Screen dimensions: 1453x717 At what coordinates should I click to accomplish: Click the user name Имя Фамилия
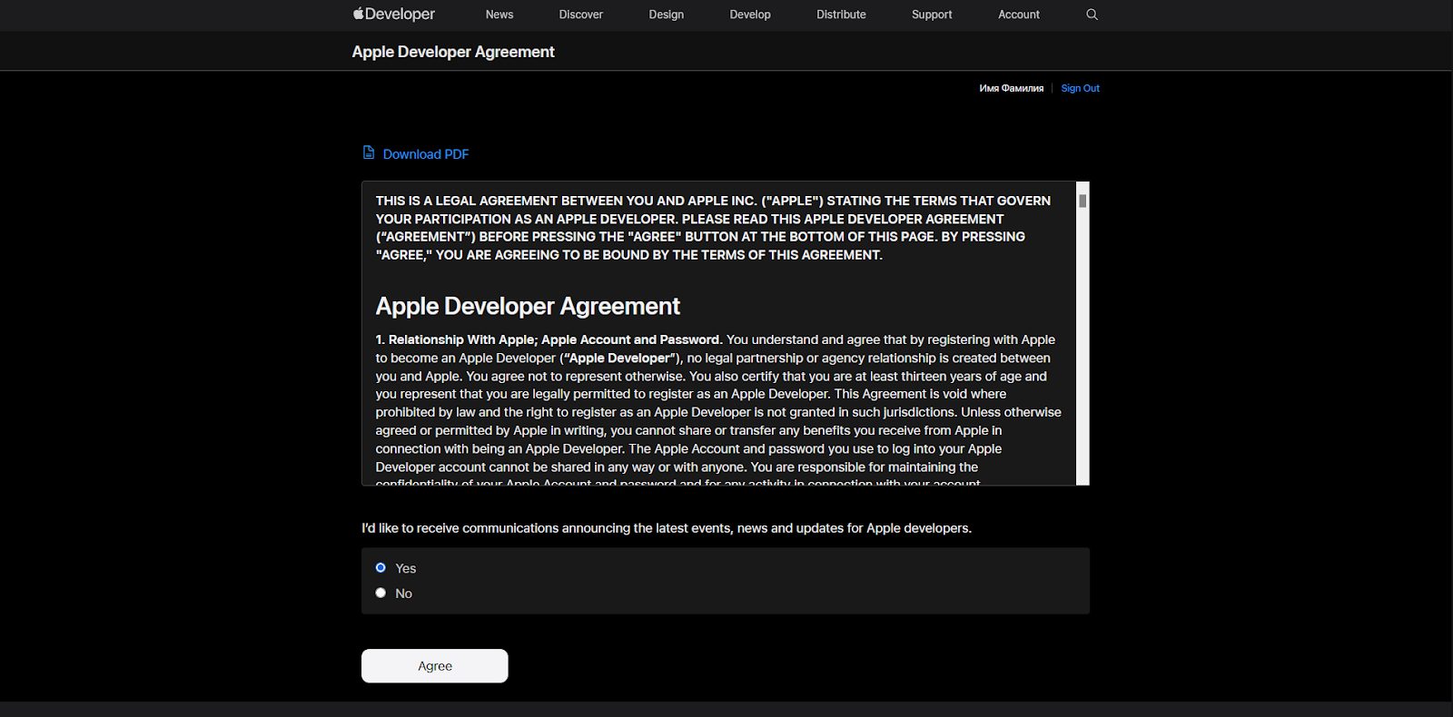[x=1011, y=88]
